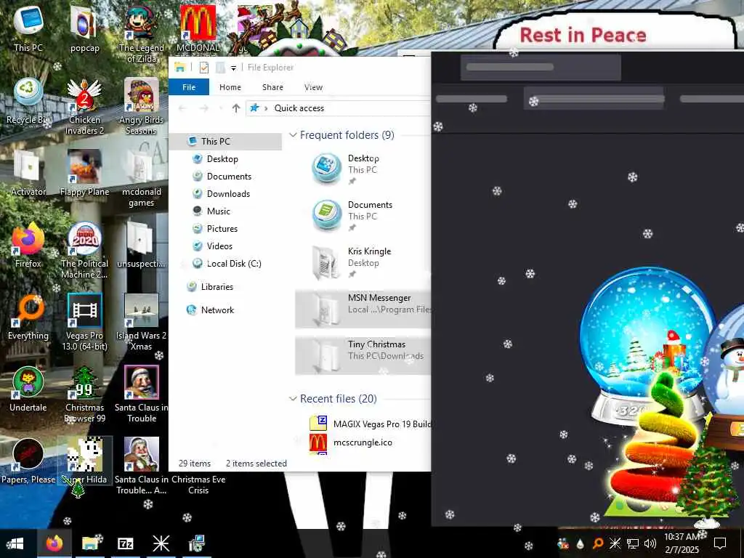Select the MSN Messenger frequent folder
The height and width of the screenshot is (558, 744).
pos(363,309)
